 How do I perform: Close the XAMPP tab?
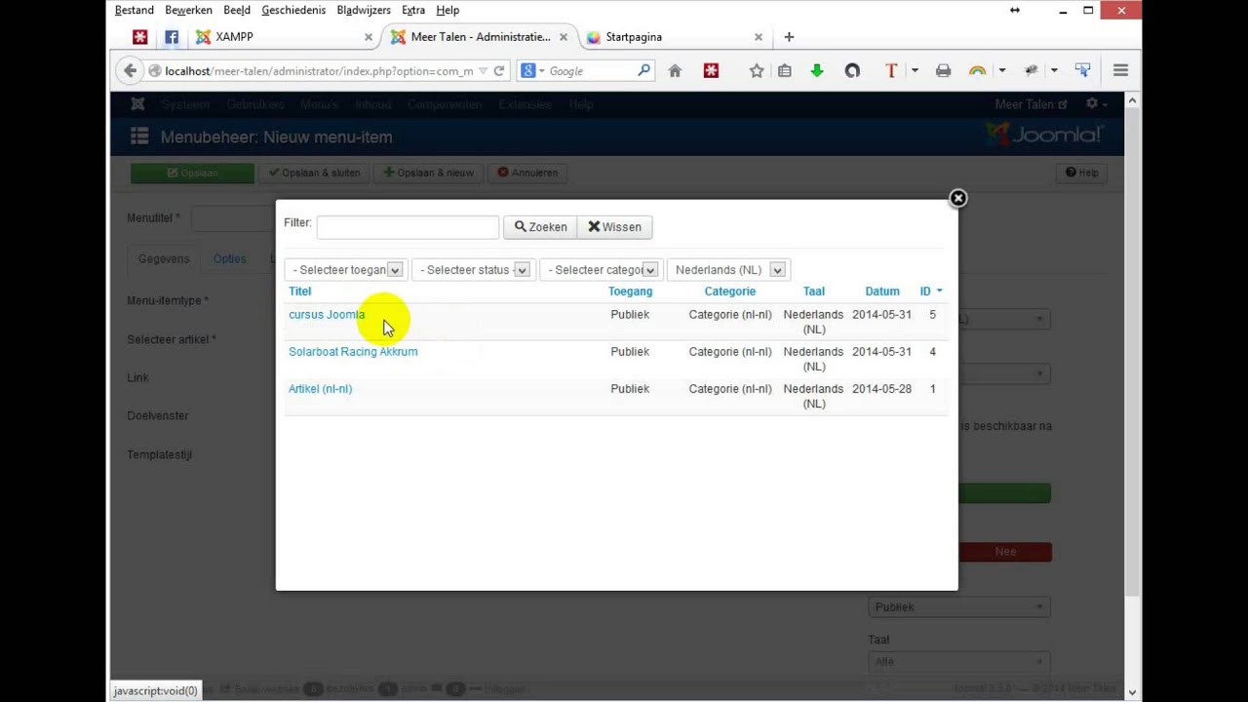(369, 37)
